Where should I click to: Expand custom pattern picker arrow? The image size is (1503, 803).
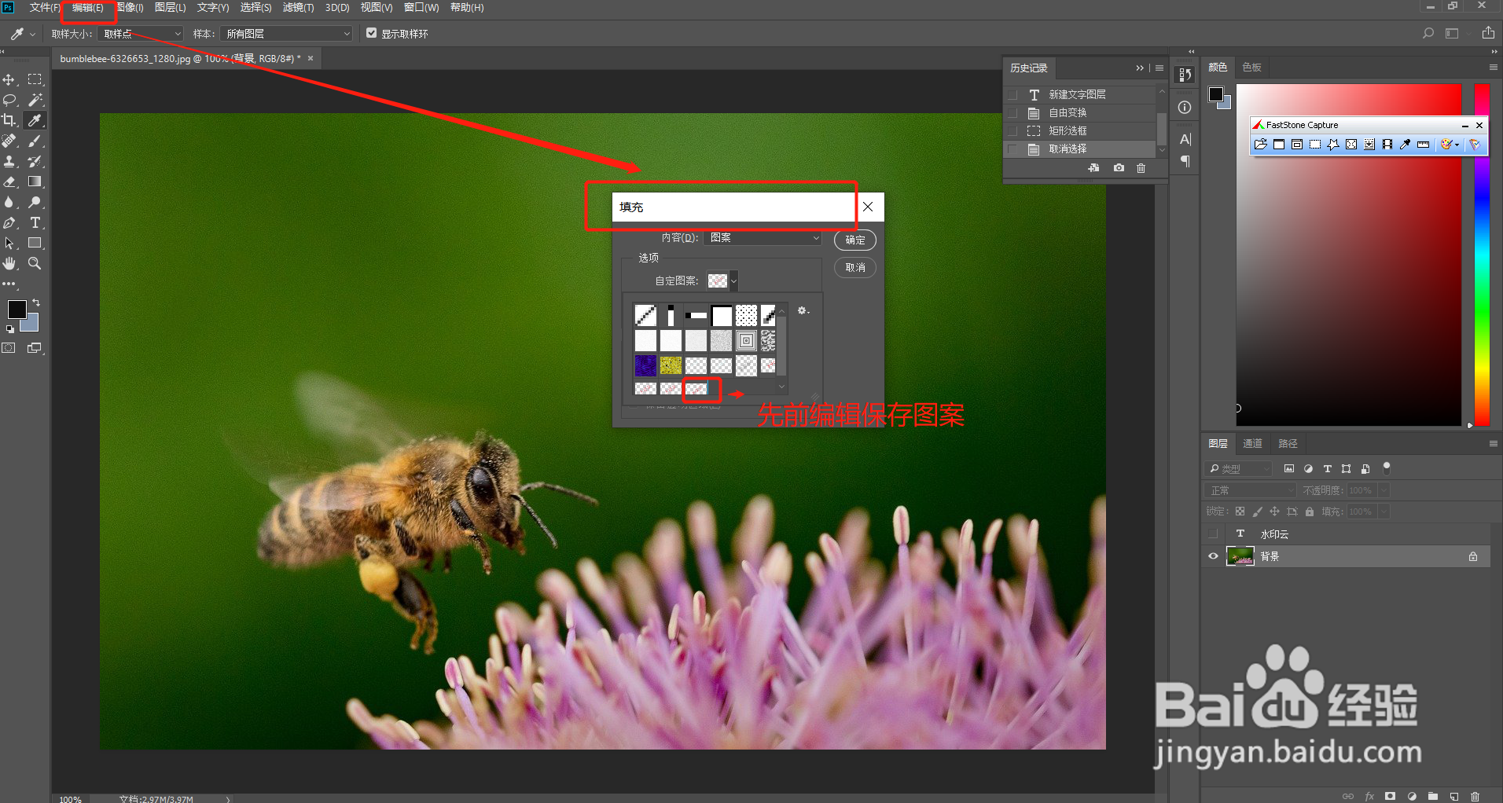734,280
